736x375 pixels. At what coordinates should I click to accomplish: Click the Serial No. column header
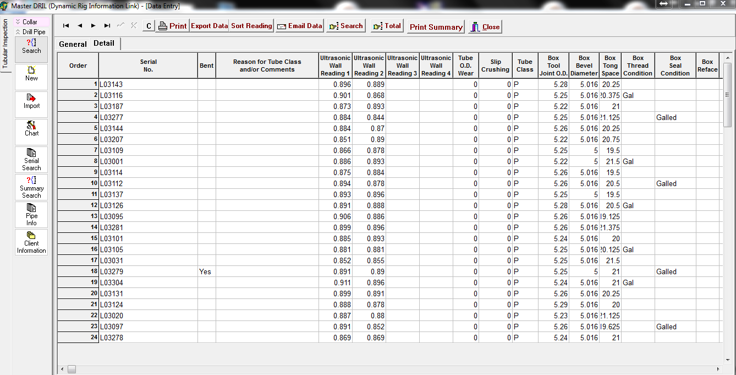tap(149, 66)
